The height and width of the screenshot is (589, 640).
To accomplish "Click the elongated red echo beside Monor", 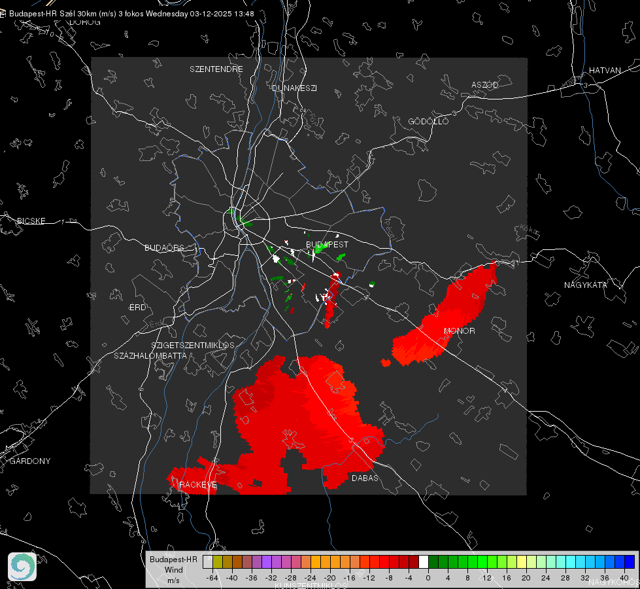I will [445, 315].
